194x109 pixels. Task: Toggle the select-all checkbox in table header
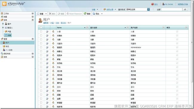point(41,27)
